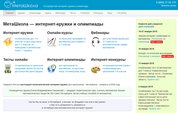Click the Заказать звонок link
The image size is (178, 113).
click(x=168, y=5)
